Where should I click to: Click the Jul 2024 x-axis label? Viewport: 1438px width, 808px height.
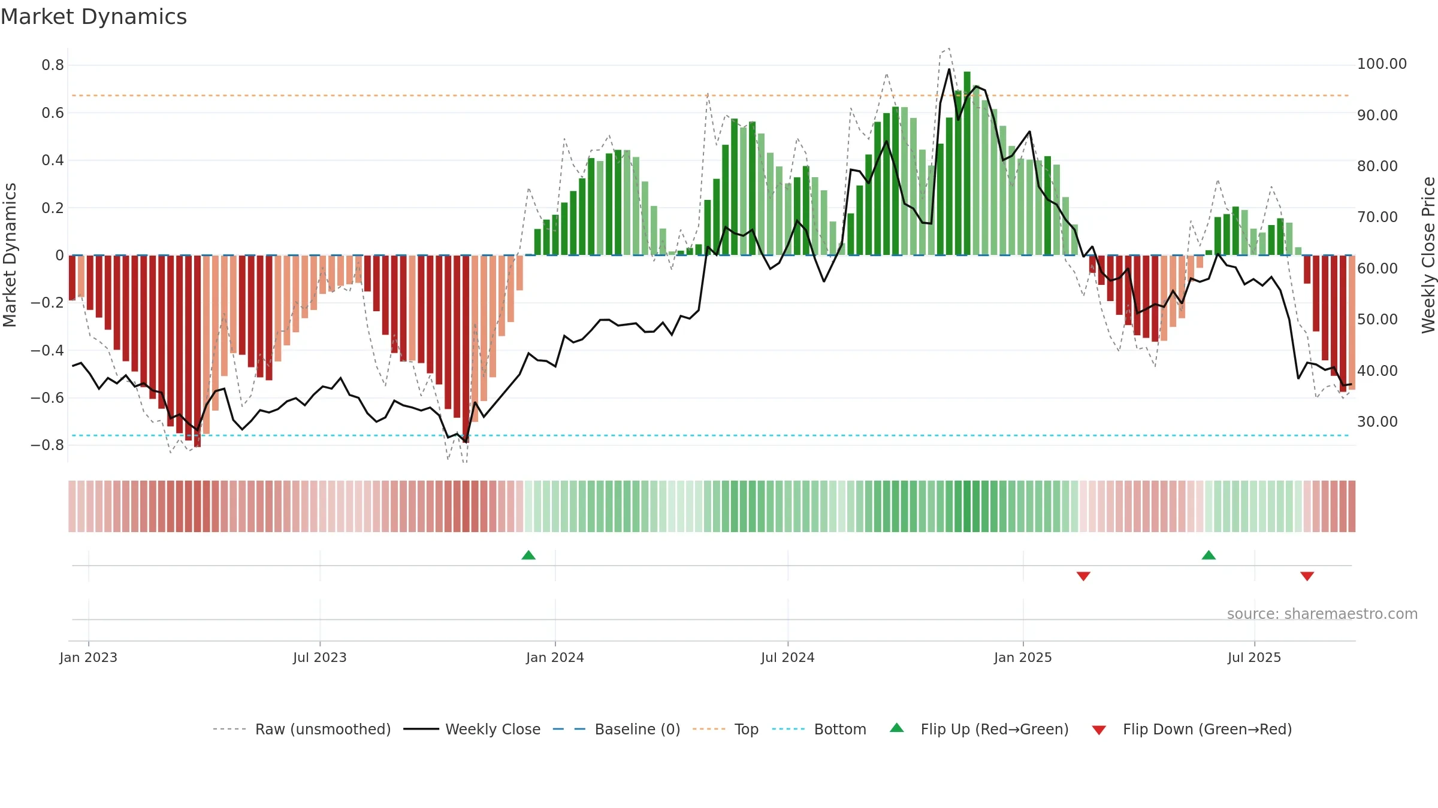tap(788, 657)
